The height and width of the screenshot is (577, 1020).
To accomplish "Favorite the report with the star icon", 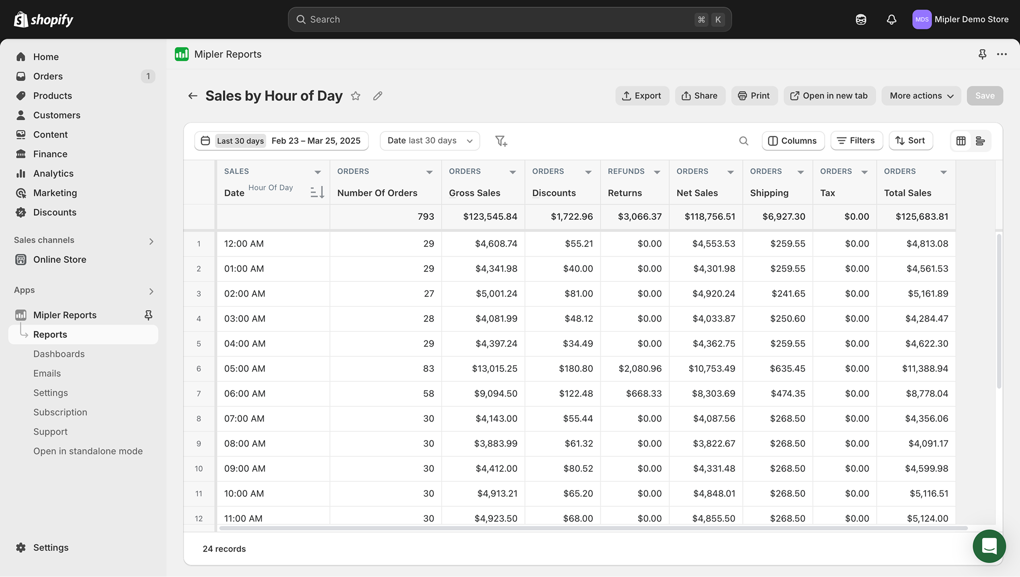I will click(x=355, y=96).
